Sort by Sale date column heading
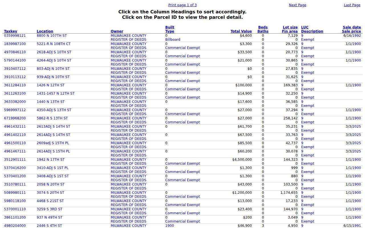 [352, 27]
